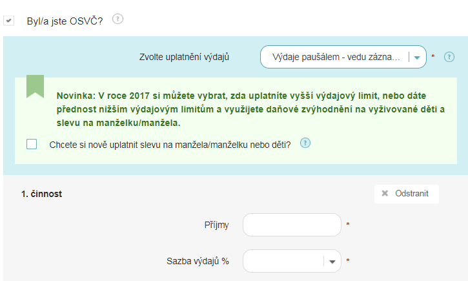Click the 'Příjmy' field label
This screenshot has width=468, height=281.
coord(216,225)
